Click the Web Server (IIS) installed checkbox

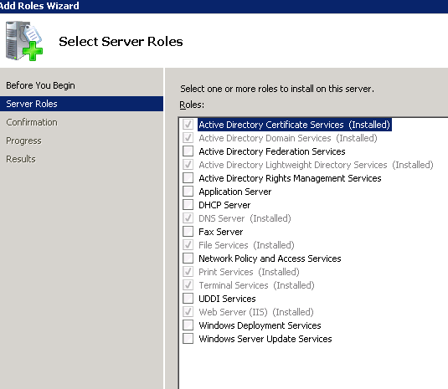(188, 312)
